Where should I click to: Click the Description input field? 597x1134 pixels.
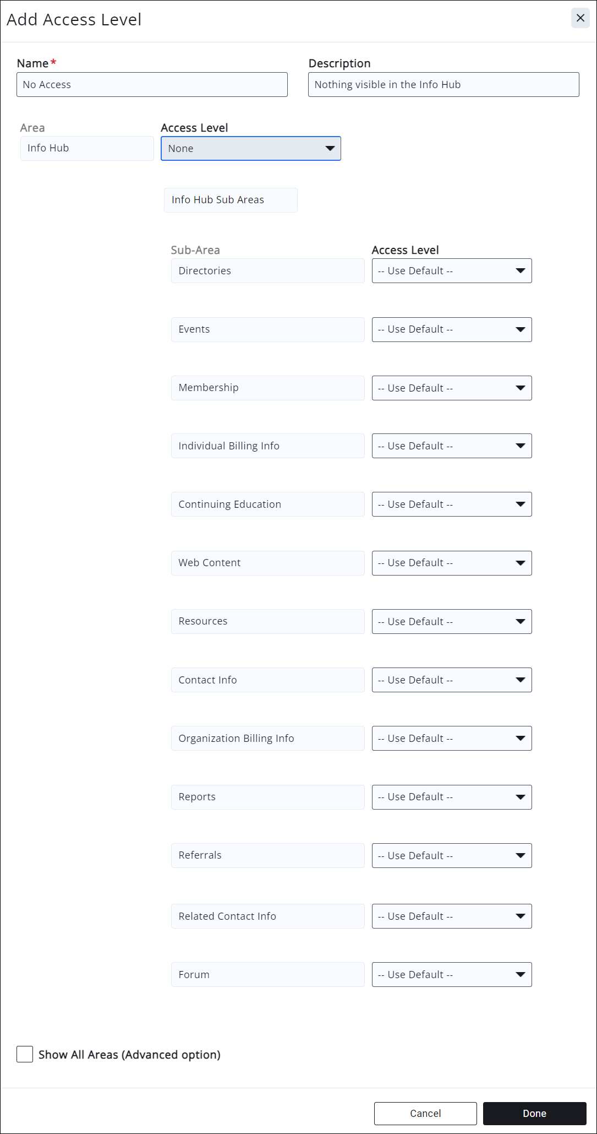[443, 85]
